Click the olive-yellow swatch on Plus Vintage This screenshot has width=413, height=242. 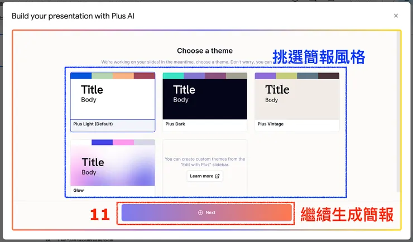click(286, 76)
